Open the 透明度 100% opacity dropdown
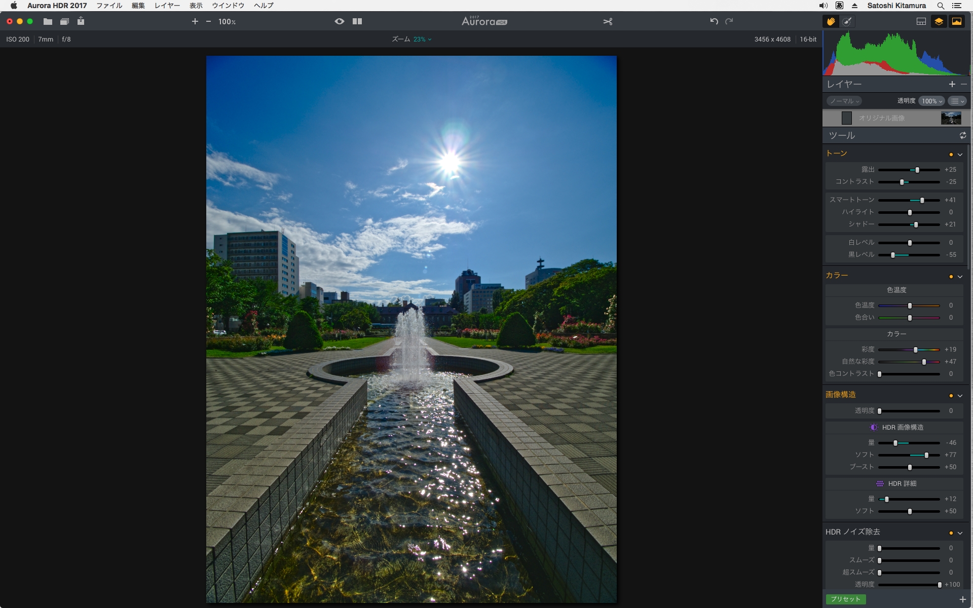973x608 pixels. pos(931,101)
